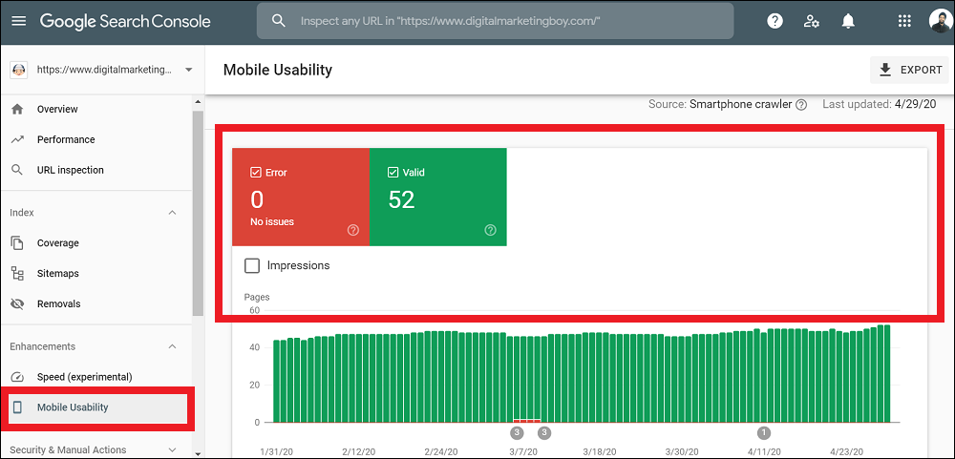Click the Removals crossed-eye icon
Image resolution: width=955 pixels, height=459 pixels.
click(17, 303)
